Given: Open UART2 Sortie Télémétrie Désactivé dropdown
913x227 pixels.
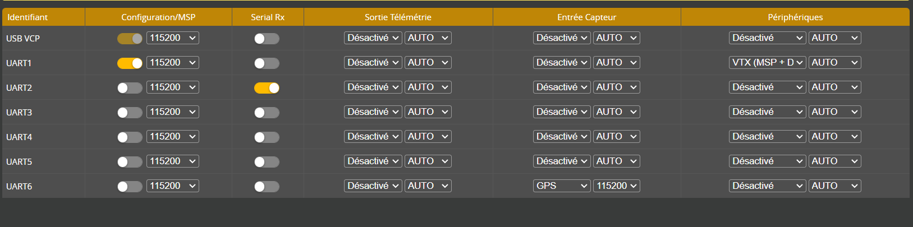Looking at the screenshot, I should click(373, 87).
